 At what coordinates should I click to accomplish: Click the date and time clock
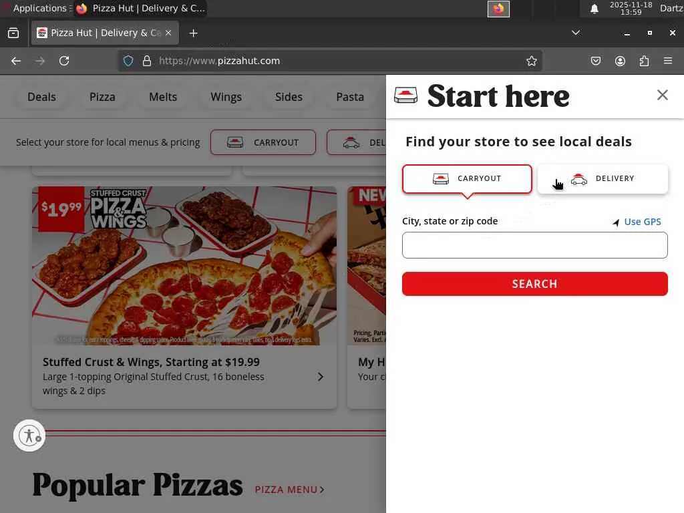[x=631, y=8]
